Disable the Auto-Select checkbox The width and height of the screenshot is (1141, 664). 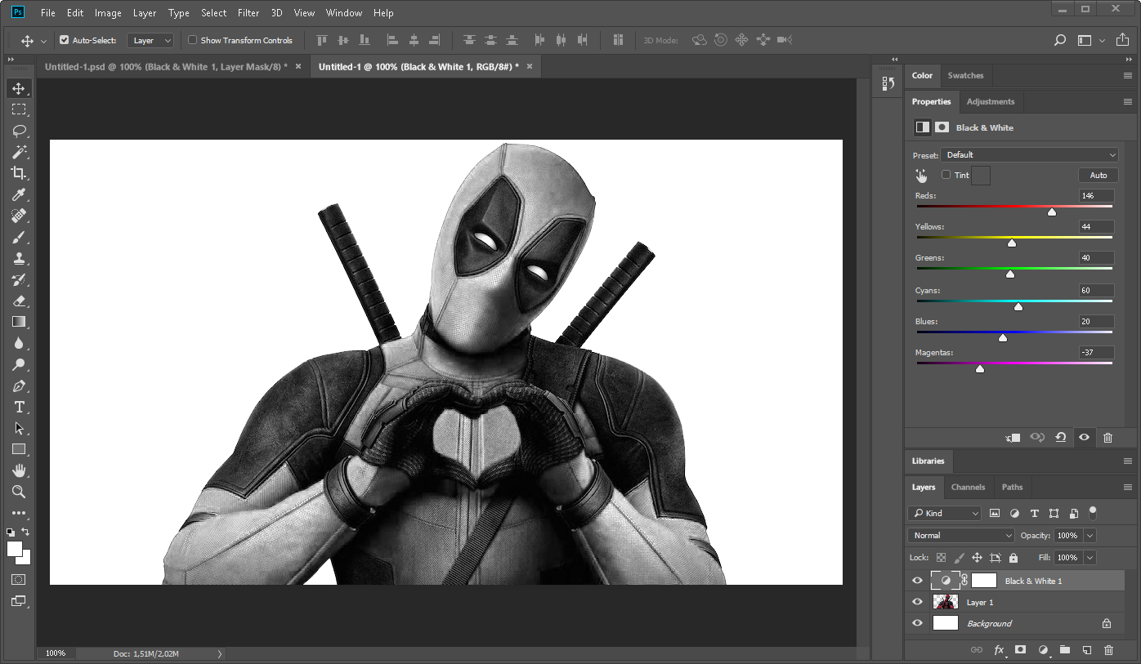[65, 40]
